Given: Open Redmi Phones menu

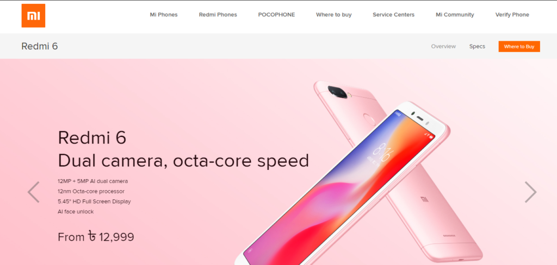Looking at the screenshot, I should [218, 15].
